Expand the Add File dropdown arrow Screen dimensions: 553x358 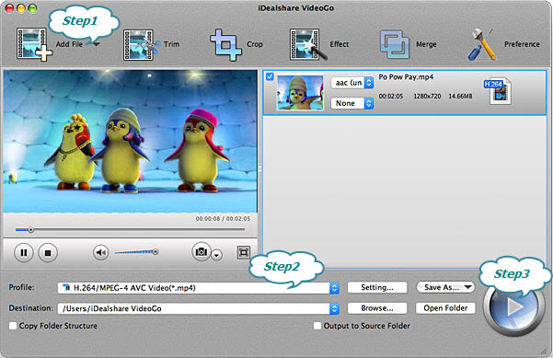[97, 44]
